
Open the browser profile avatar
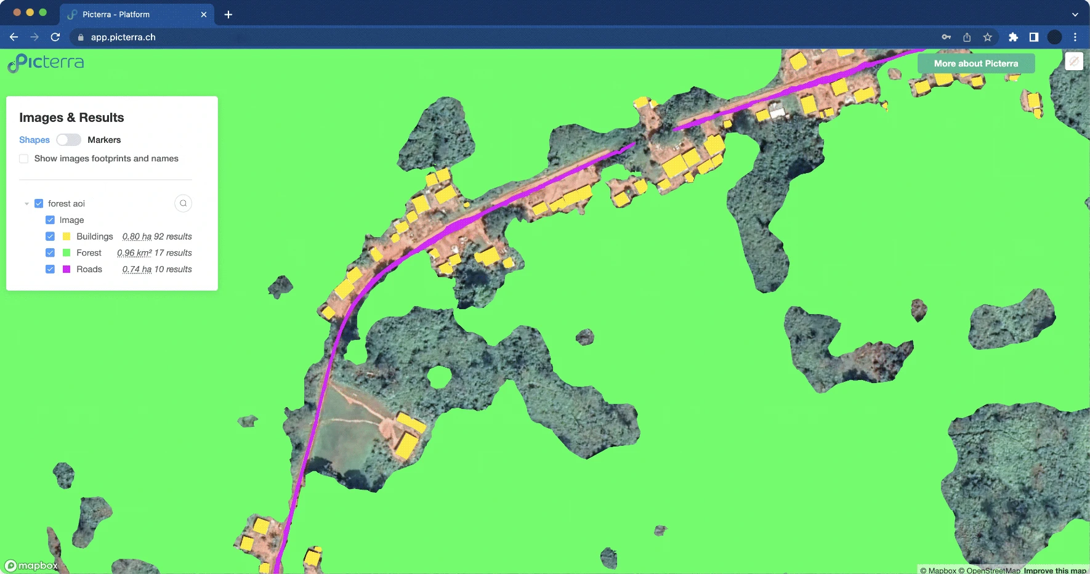pyautogui.click(x=1054, y=37)
